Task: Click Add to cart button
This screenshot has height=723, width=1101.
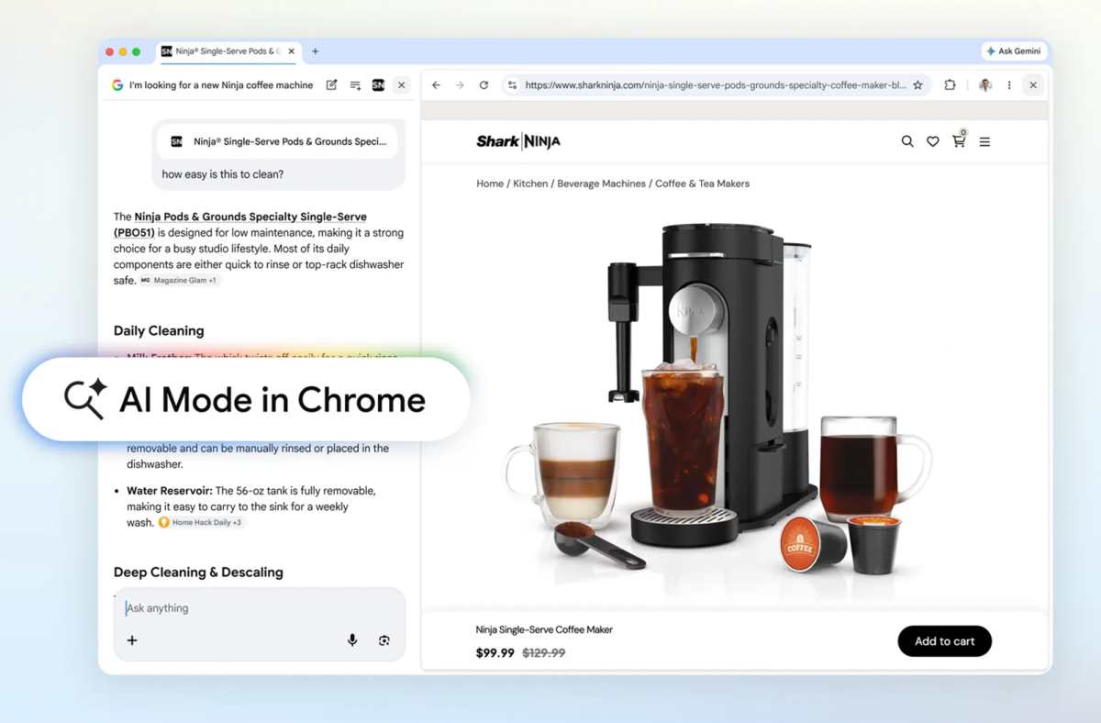Action: (x=944, y=641)
